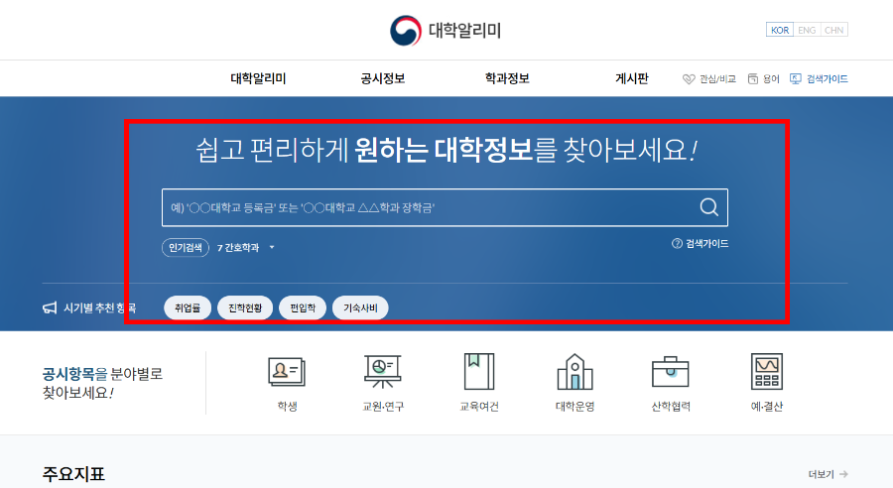Open the 학과정보 menu
This screenshot has width=893, height=488.
click(507, 78)
